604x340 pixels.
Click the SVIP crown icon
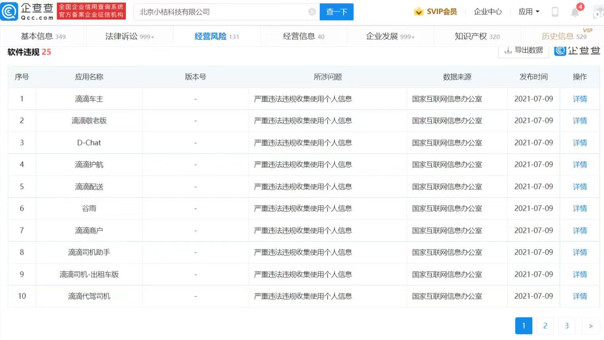click(418, 12)
